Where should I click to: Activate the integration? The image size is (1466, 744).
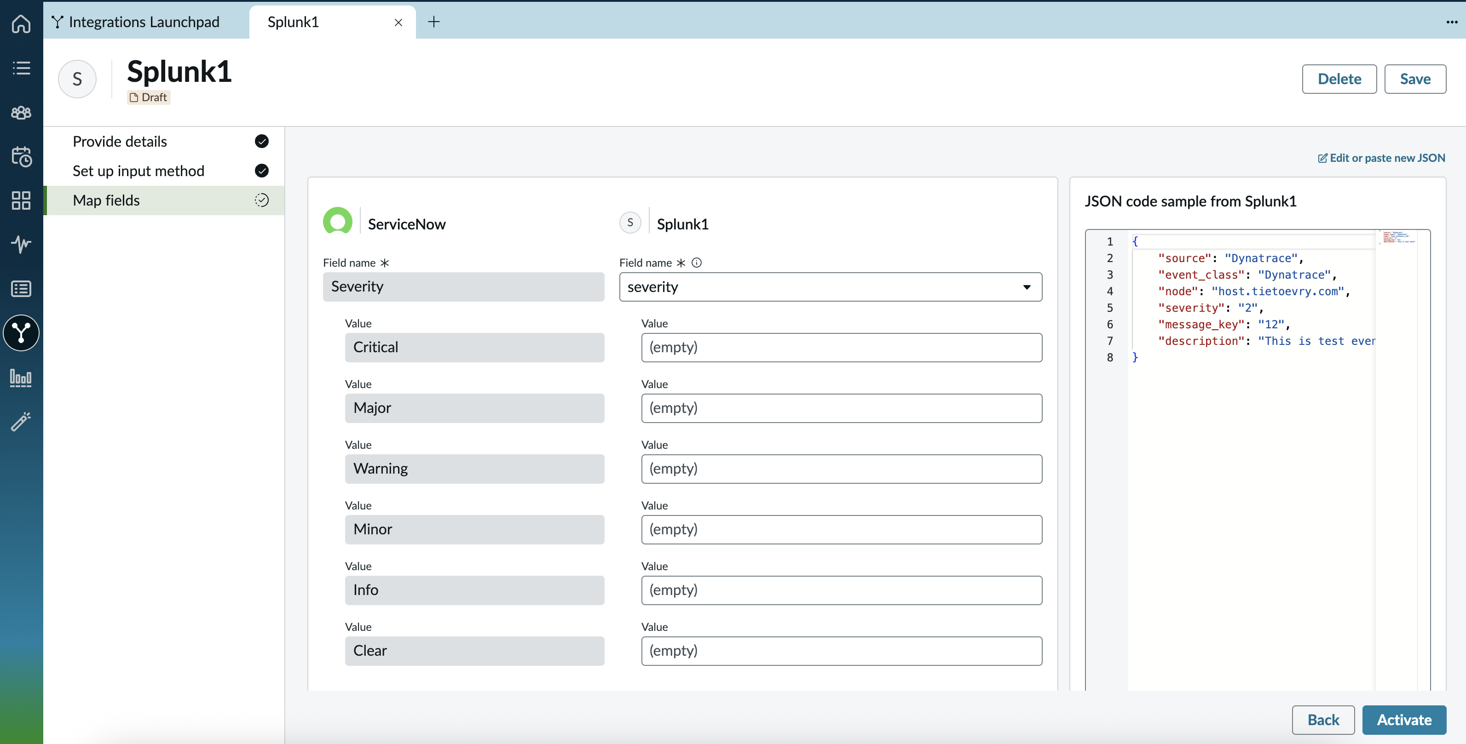click(x=1404, y=720)
